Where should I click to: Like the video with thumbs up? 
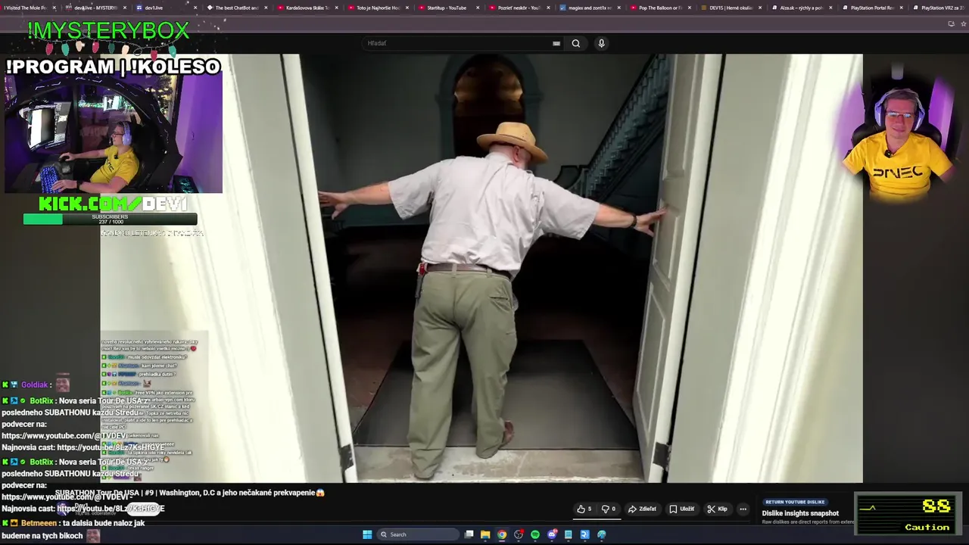point(584,509)
